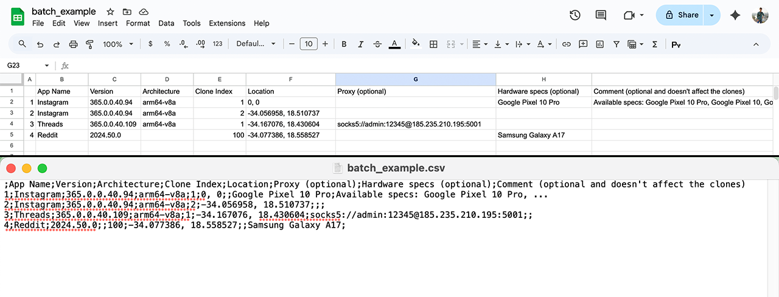Viewport: 779px width, 297px height.
Task: Toggle strikethrough formatting
Action: [x=377, y=44]
